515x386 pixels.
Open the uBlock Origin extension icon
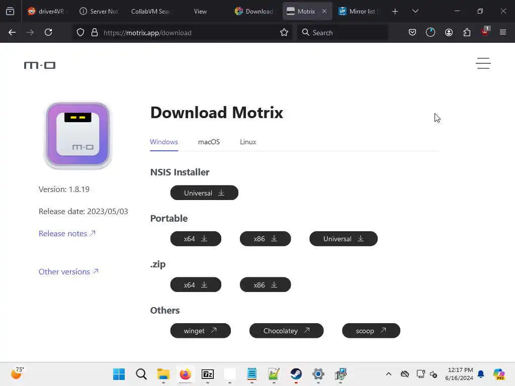(x=485, y=32)
